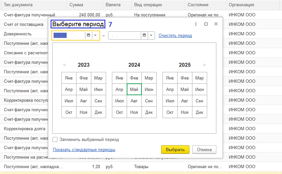Image resolution: width=282 pixels, height=174 pixels.
Task: Select Янв in the 2023 calendar
Action: [x=69, y=78]
